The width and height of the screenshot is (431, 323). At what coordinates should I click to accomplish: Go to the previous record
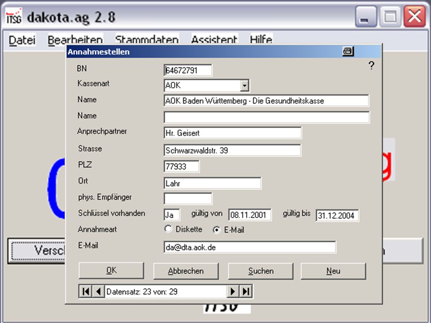98,292
